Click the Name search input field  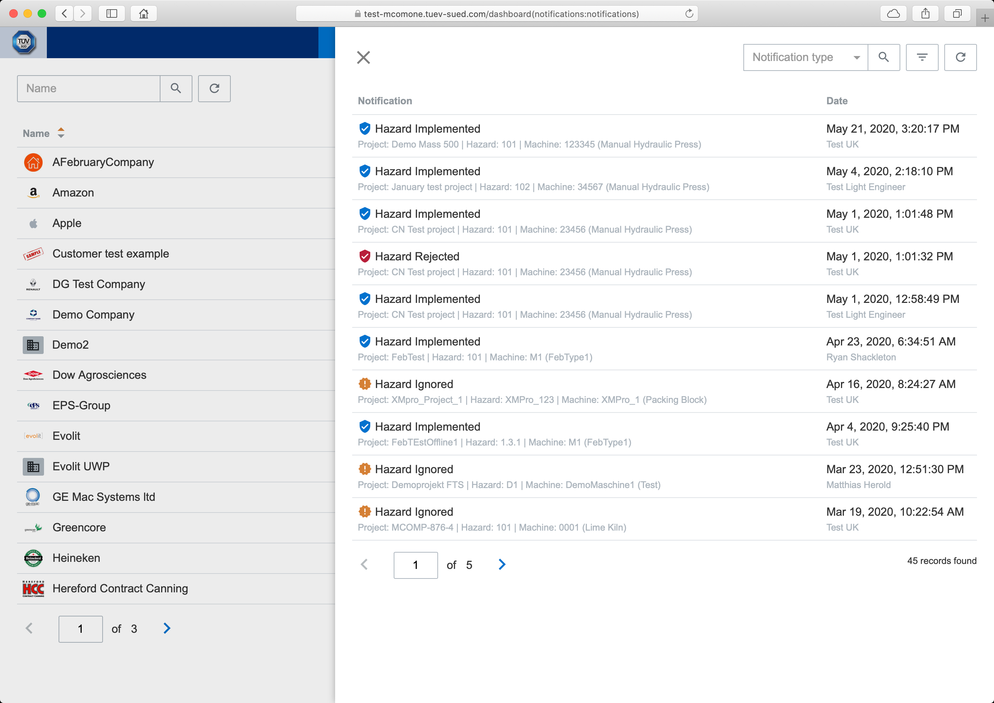point(88,88)
